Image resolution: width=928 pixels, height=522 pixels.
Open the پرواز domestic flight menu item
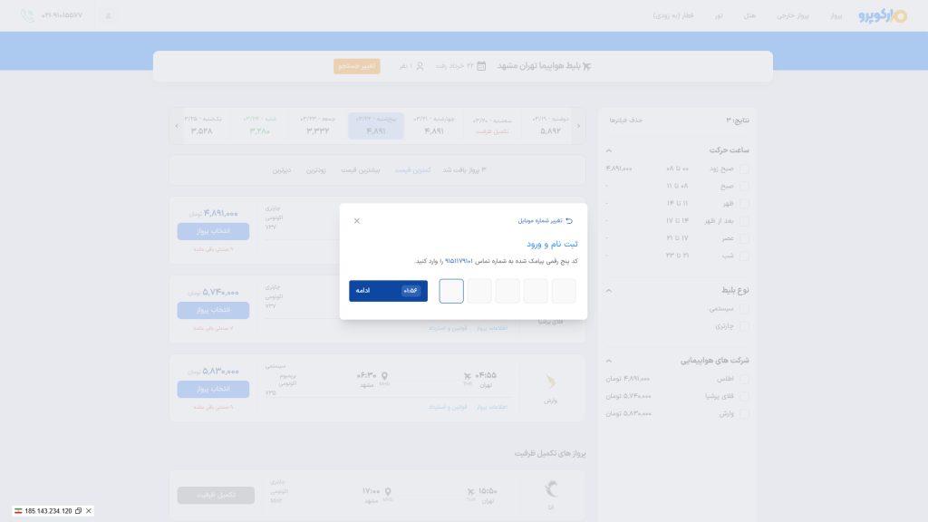click(x=836, y=16)
